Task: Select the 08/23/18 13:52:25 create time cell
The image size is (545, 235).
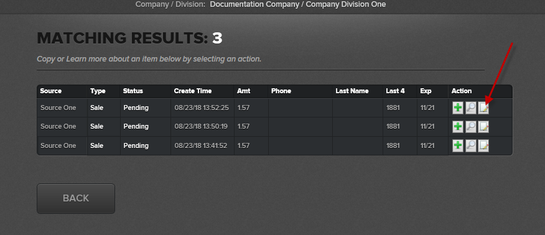Action: pos(202,108)
